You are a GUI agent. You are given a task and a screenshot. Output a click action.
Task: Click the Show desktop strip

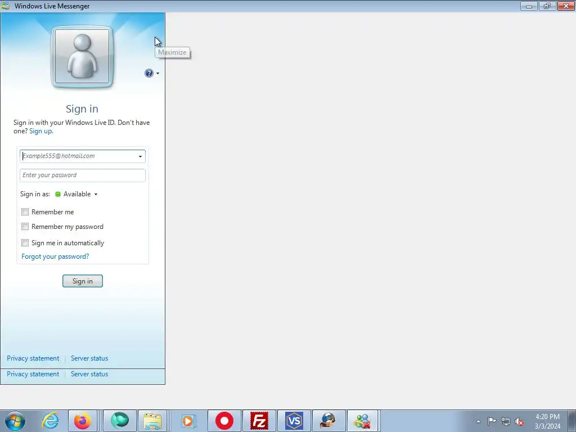pos(572,421)
